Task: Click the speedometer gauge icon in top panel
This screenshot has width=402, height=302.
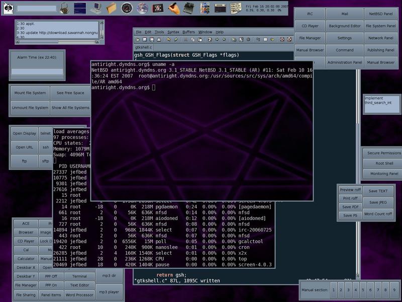Action: pos(127,8)
